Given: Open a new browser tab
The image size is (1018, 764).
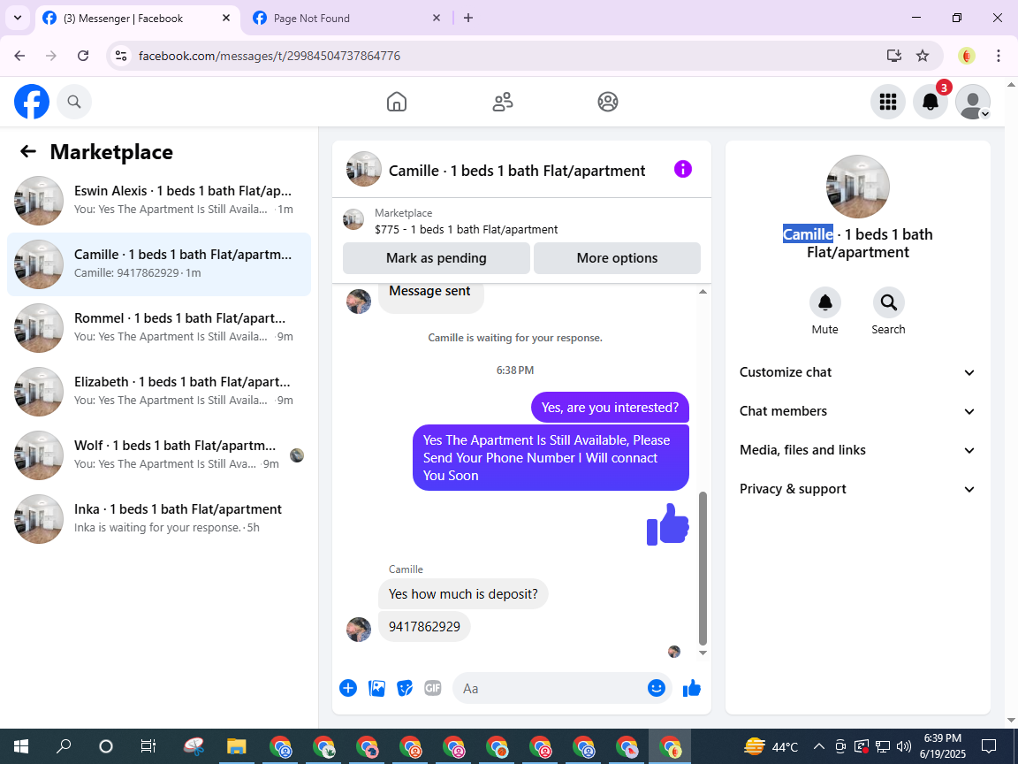Looking at the screenshot, I should pos(468,19).
